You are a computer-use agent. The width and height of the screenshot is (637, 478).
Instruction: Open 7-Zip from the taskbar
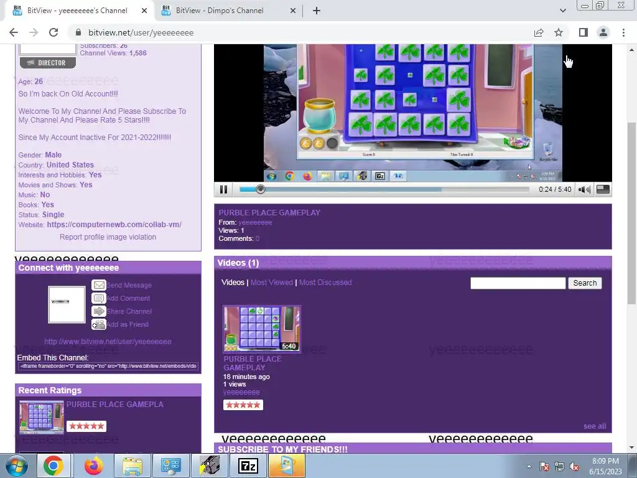click(x=248, y=466)
